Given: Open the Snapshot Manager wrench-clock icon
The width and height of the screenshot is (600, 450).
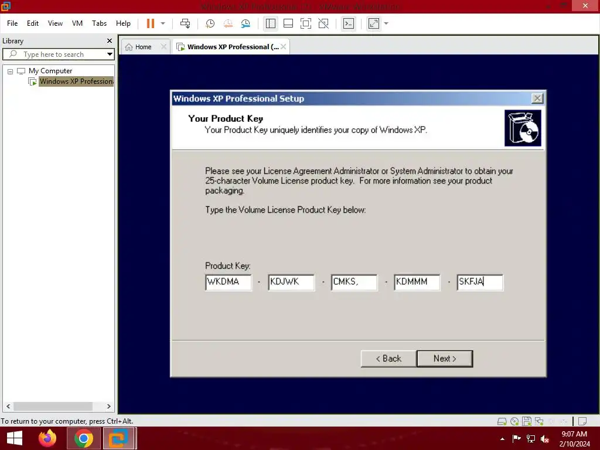Looking at the screenshot, I should [246, 23].
